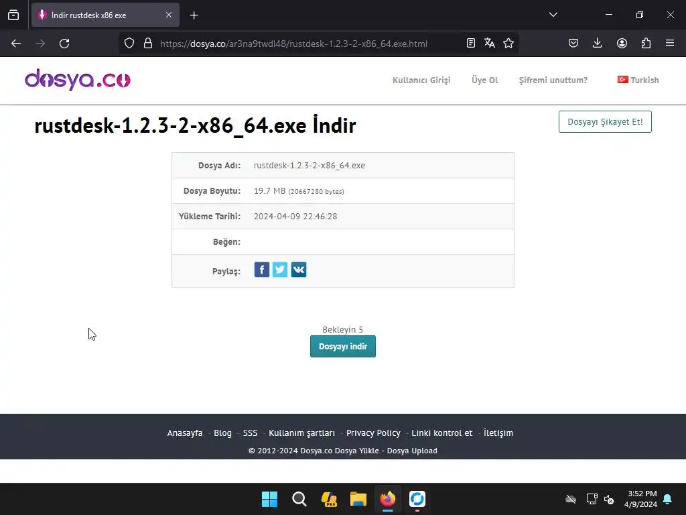Click Dosyayı Şikayet Et! button

click(x=605, y=122)
